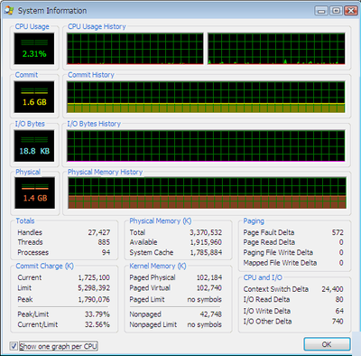Click the first CPU Usage History graph
This screenshot has width=361, height=356.
(x=135, y=49)
